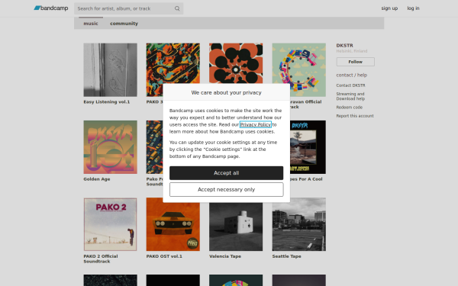This screenshot has height=286, width=458.
Task: Open the sign up link
Action: pyautogui.click(x=389, y=8)
